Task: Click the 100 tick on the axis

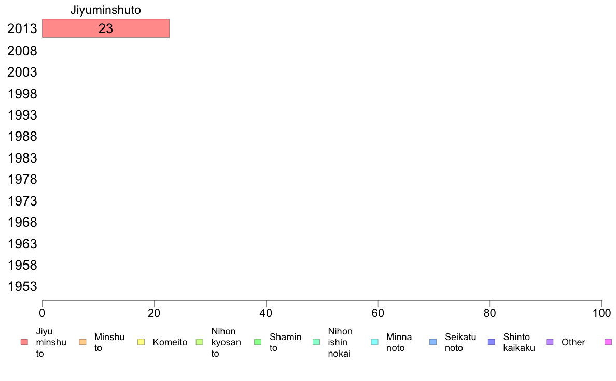Action: pyautogui.click(x=601, y=313)
